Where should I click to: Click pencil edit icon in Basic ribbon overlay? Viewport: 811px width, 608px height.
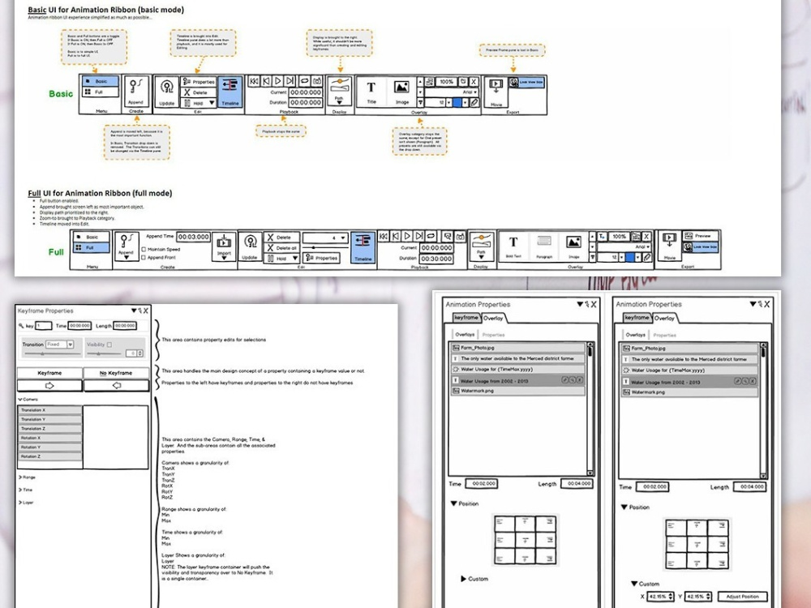pyautogui.click(x=474, y=102)
